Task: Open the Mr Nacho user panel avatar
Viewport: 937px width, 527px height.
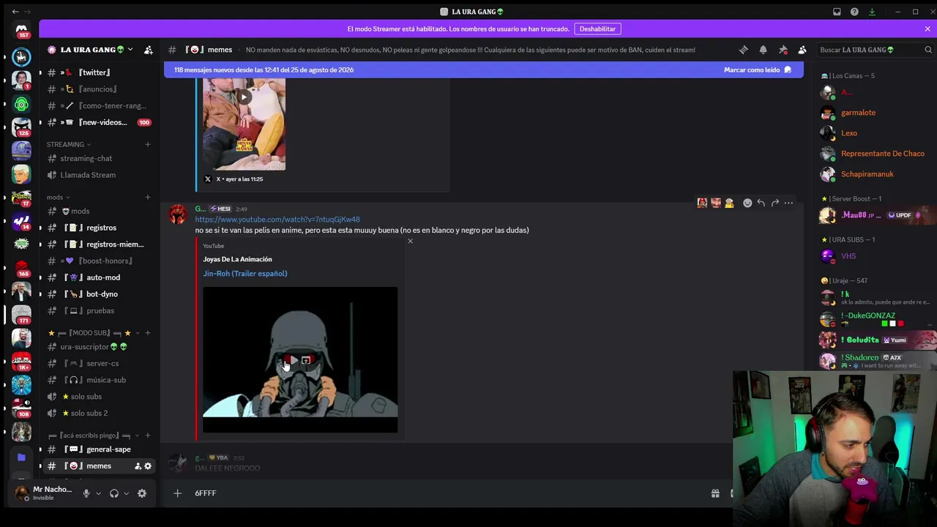Action: pyautogui.click(x=21, y=493)
